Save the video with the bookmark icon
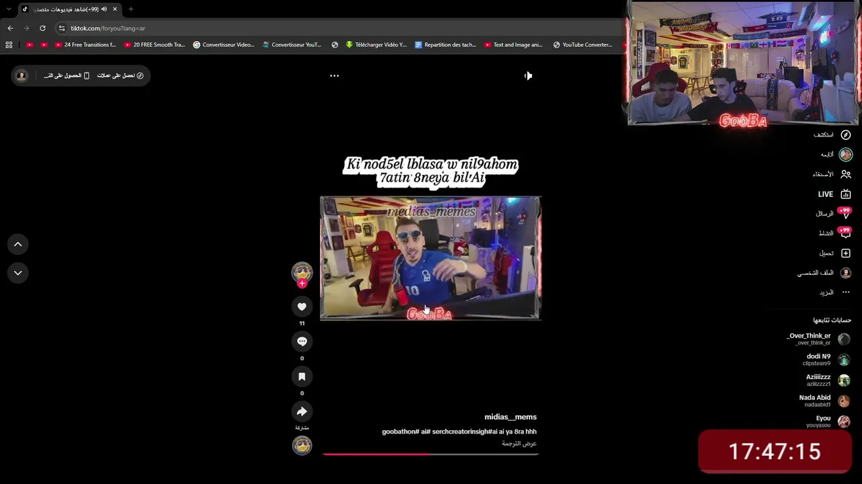 tap(302, 376)
